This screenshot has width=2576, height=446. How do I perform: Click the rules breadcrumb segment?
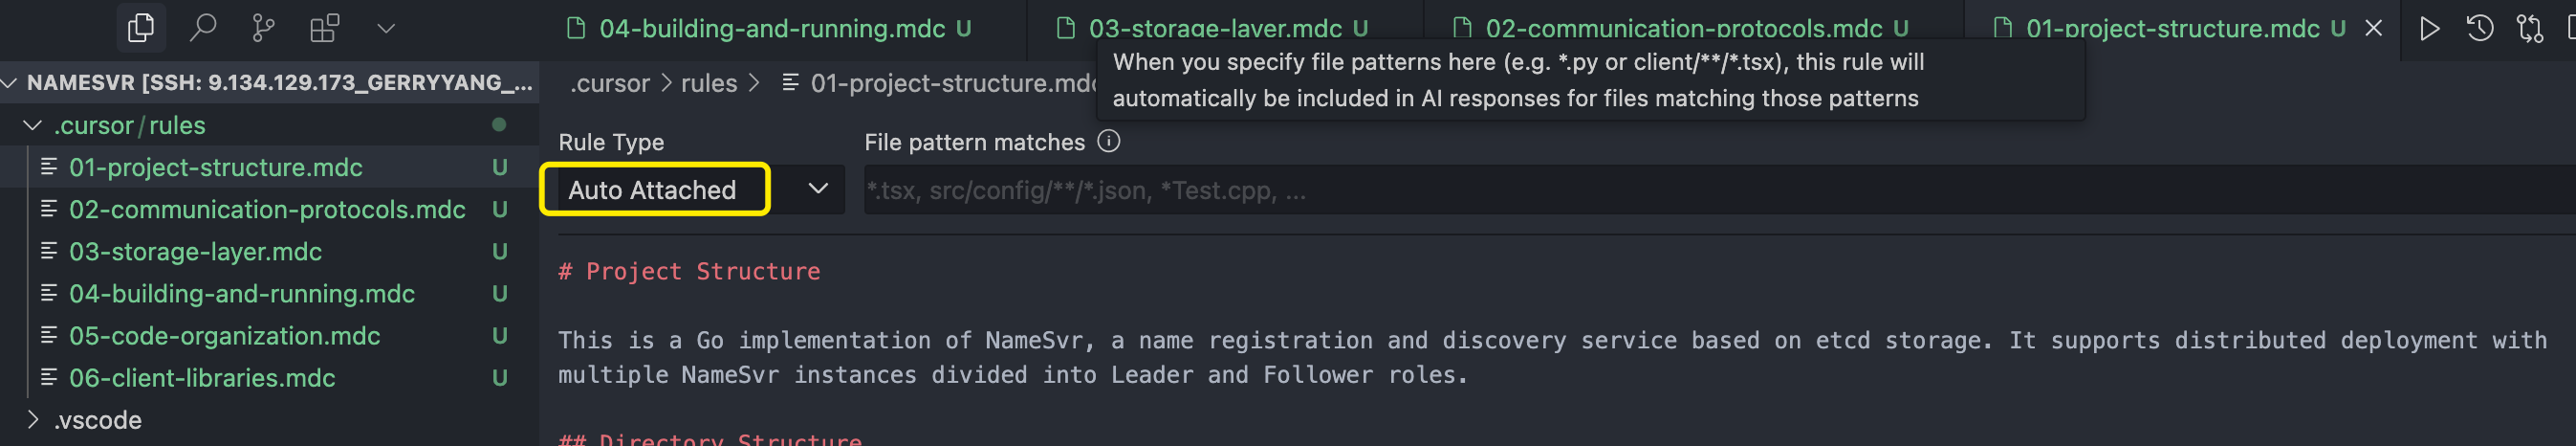(708, 83)
